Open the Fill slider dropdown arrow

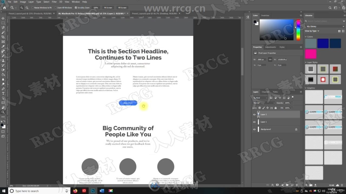tap(292, 108)
